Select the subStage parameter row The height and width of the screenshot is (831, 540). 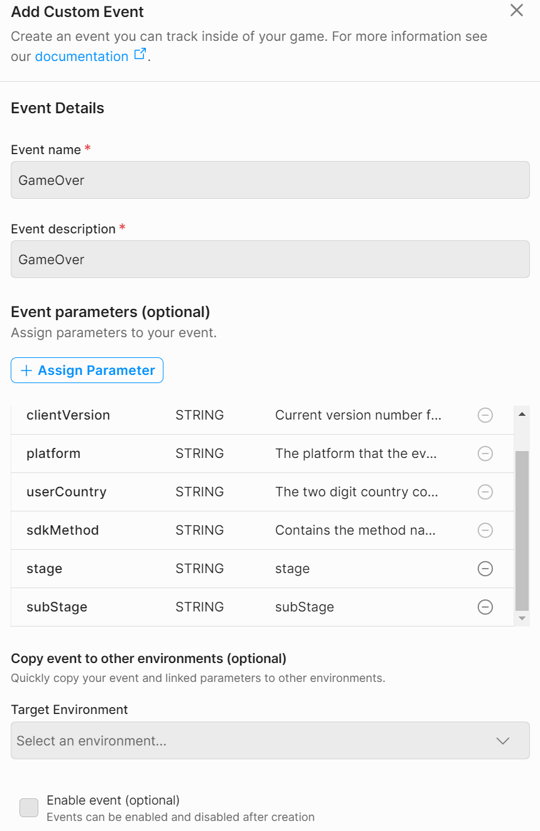(263, 607)
